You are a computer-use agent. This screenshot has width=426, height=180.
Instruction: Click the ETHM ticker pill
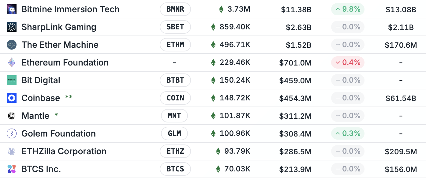(175, 45)
